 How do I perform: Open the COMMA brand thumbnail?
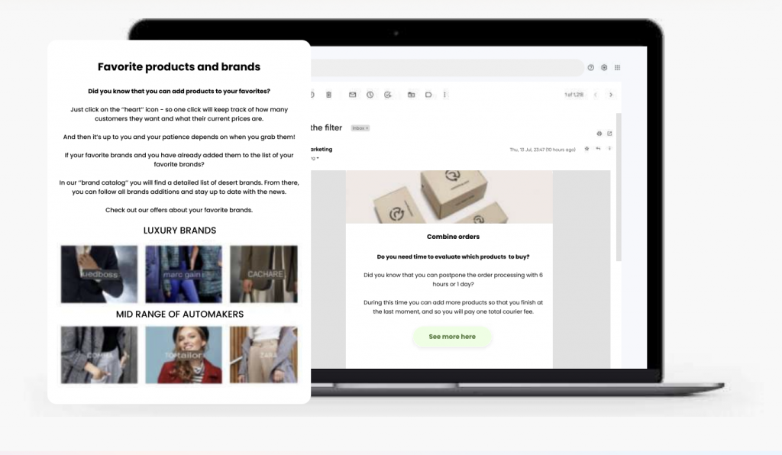99,355
